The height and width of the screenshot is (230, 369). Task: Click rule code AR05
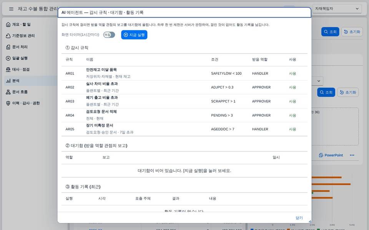pos(70,129)
